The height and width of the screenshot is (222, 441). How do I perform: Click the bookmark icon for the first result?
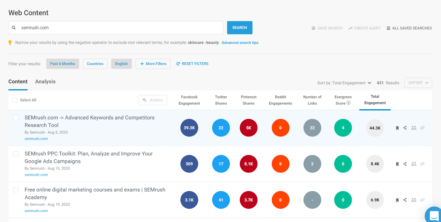[x=397, y=128]
